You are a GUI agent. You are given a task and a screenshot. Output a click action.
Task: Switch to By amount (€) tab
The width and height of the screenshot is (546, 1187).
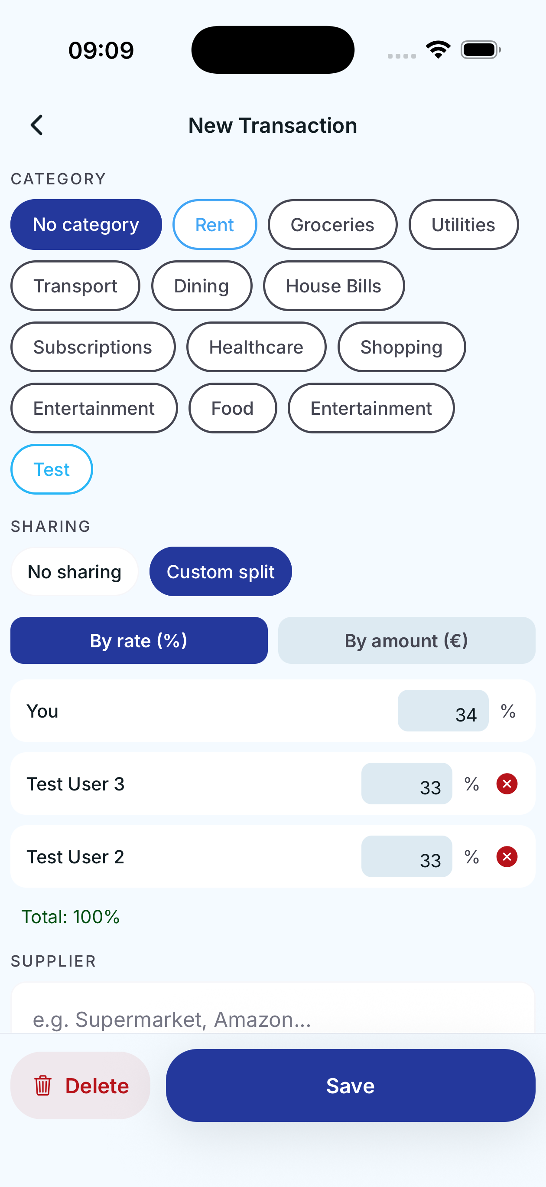[x=406, y=640]
